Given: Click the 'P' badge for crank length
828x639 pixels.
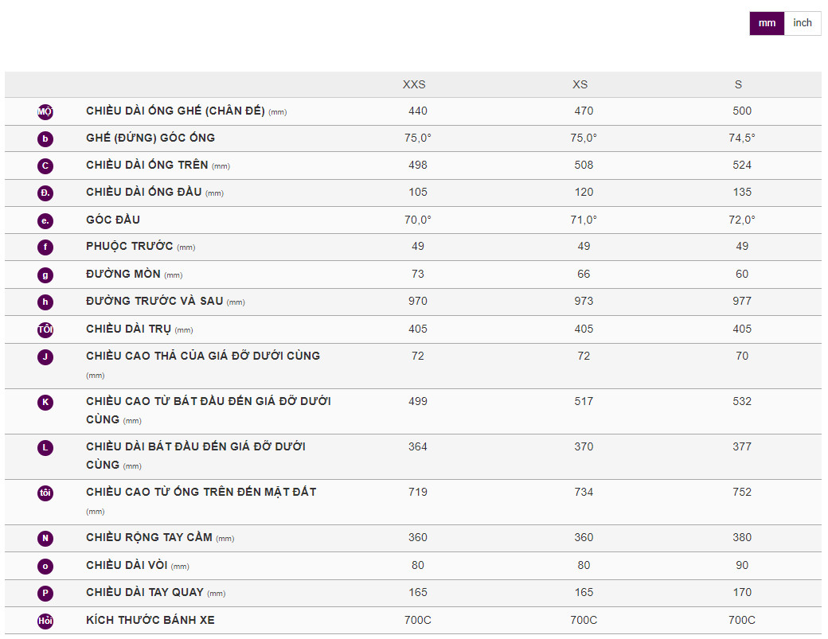Looking at the screenshot, I should point(45,594).
